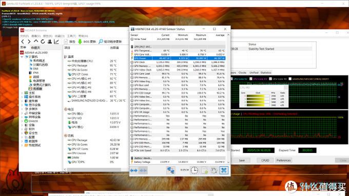
Task: Click the CPUID button
Action: coord(265,160)
